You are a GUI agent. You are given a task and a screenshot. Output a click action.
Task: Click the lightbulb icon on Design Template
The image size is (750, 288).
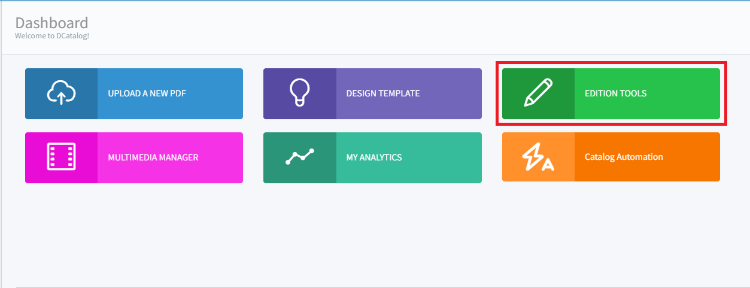pyautogui.click(x=299, y=93)
